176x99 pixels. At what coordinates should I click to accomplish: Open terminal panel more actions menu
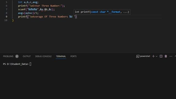pyautogui.click(x=171, y=56)
